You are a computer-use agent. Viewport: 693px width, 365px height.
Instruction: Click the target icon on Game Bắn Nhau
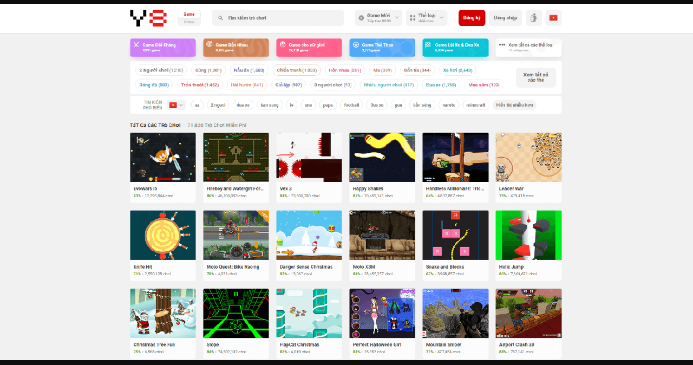click(x=210, y=44)
